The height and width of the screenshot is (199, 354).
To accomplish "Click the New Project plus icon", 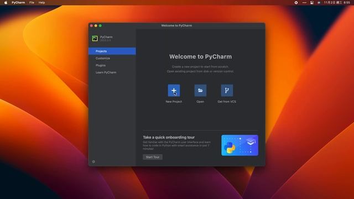I will [x=174, y=91].
